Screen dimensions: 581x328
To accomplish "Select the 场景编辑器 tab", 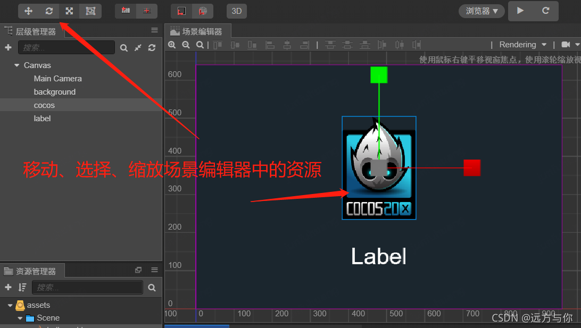I will (198, 31).
